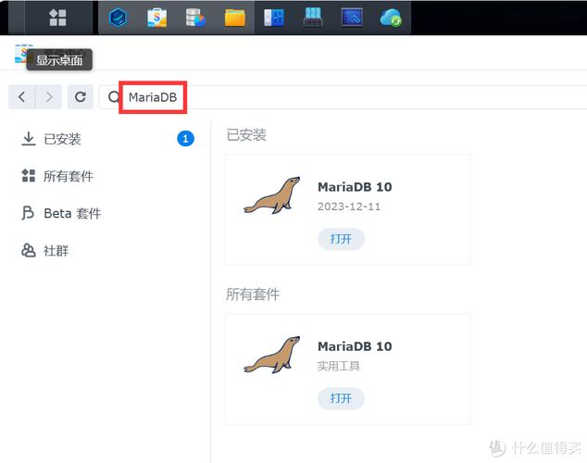The width and height of the screenshot is (587, 463).
Task: Go forward with the right arrow
Action: [x=49, y=97]
